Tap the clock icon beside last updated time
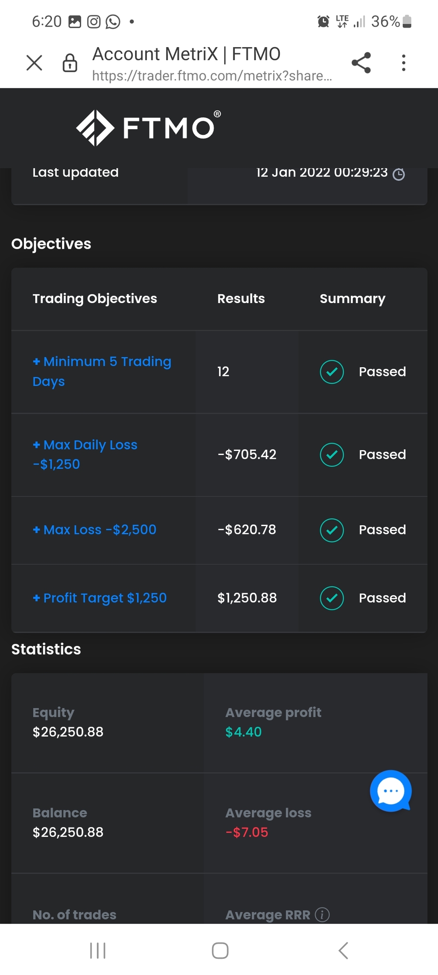This screenshot has height=975, width=438. (398, 174)
